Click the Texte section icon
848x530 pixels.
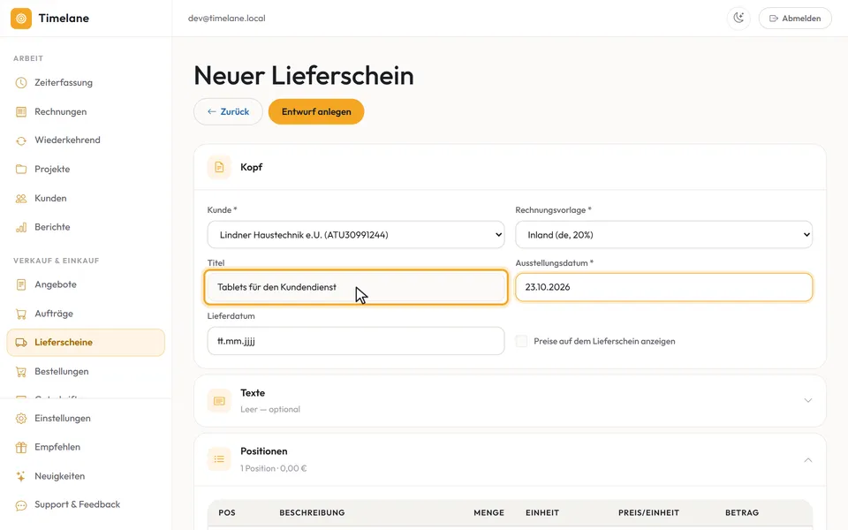(219, 401)
